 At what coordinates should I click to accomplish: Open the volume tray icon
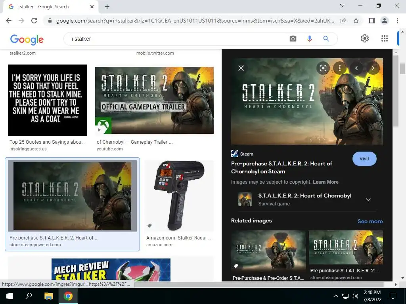tap(355, 296)
